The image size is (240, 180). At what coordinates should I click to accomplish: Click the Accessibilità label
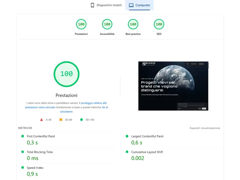point(107,34)
